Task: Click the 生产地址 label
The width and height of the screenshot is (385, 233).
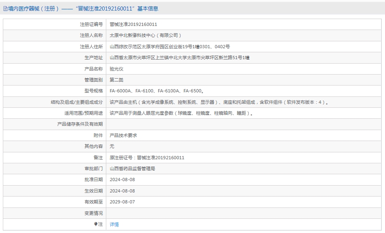Action: (x=94, y=58)
